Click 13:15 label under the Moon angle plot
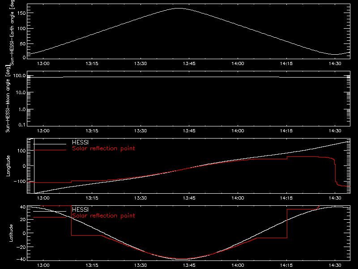This screenshot has height=269, width=358. [x=92, y=131]
